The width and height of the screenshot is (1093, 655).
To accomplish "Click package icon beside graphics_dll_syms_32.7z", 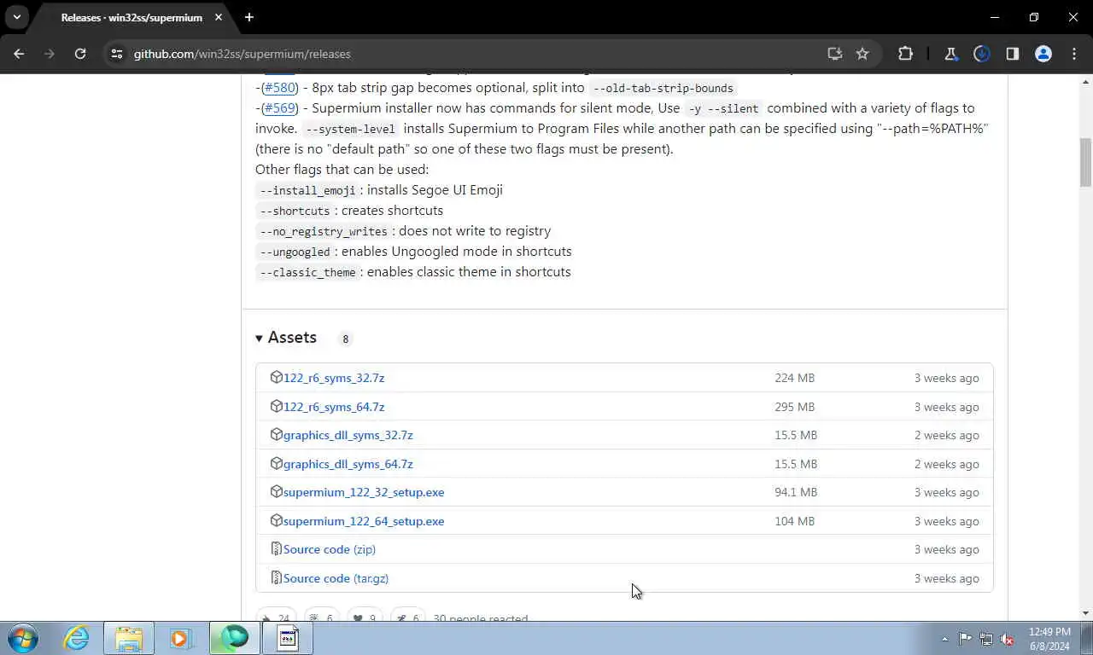I will tap(276, 434).
